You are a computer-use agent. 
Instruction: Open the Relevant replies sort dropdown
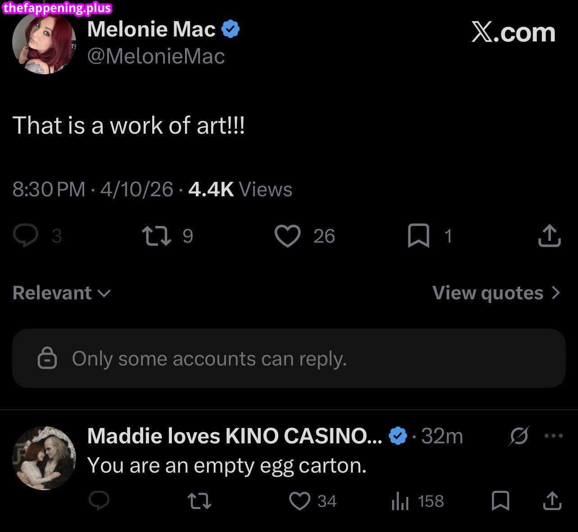61,293
